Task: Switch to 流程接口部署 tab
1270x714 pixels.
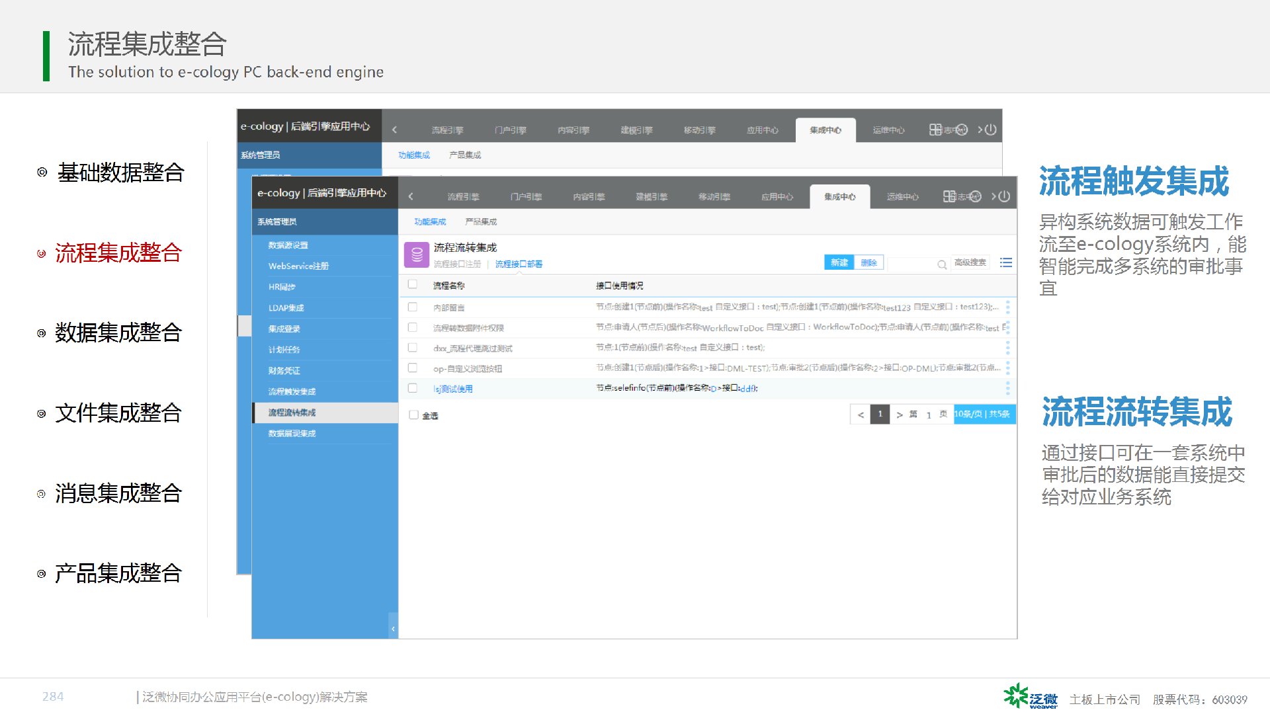Action: (519, 264)
